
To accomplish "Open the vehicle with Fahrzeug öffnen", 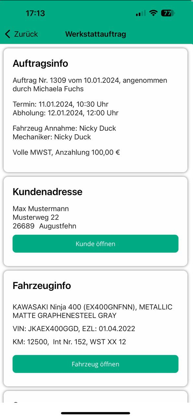I will point(96,364).
